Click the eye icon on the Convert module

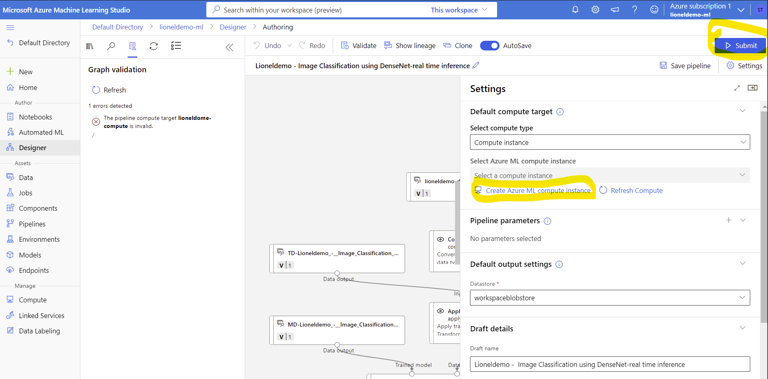coord(441,239)
